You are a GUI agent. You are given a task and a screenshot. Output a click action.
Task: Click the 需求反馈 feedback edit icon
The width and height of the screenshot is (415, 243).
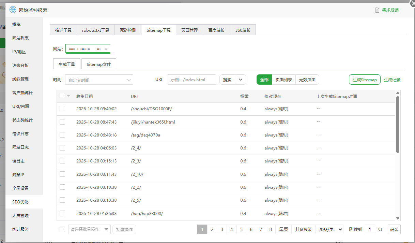point(377,10)
